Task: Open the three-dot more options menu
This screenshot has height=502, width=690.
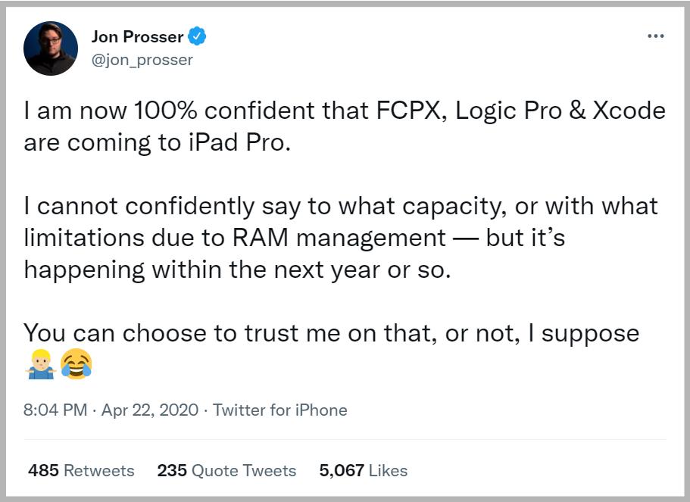Action: tap(655, 36)
